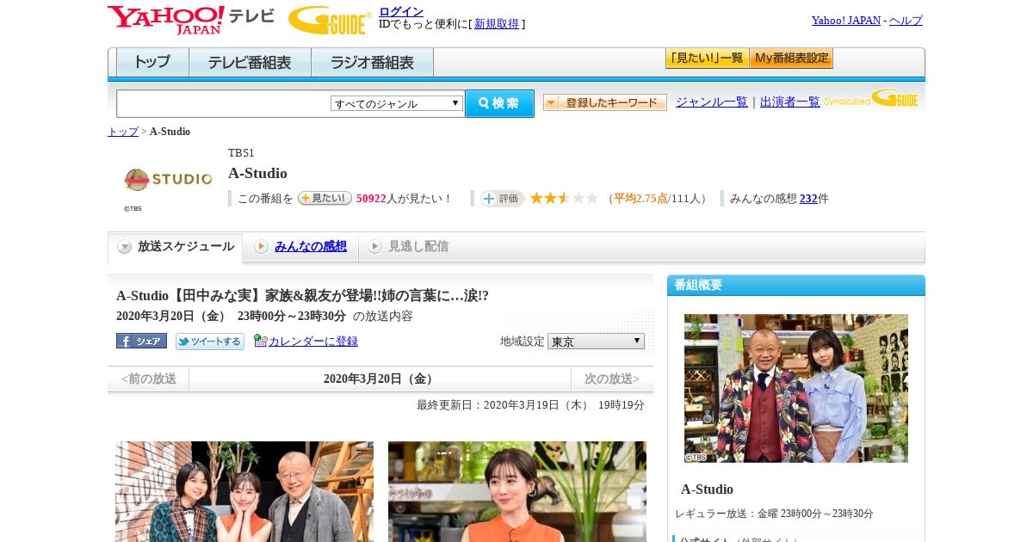Open the ジャンル一覧 link
This screenshot has width=1033, height=542.
[712, 102]
